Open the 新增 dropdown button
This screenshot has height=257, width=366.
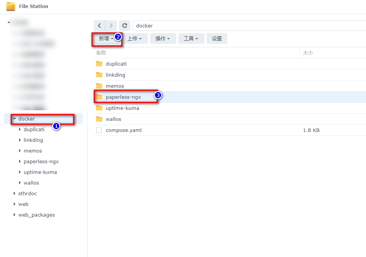click(x=106, y=39)
